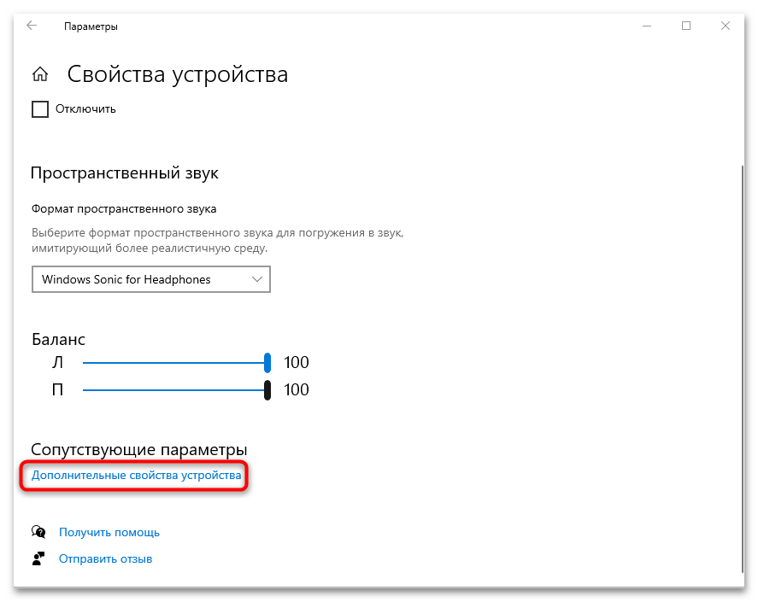Viewport: 758px width, 602px height.
Task: Open Дополнительные свойства устройства link
Action: [137, 475]
